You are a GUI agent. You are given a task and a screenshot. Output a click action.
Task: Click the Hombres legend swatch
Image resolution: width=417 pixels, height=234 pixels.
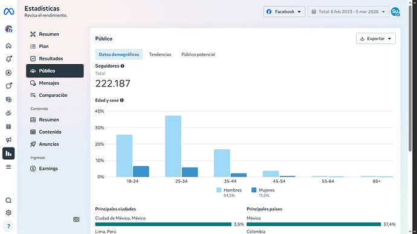(219, 190)
